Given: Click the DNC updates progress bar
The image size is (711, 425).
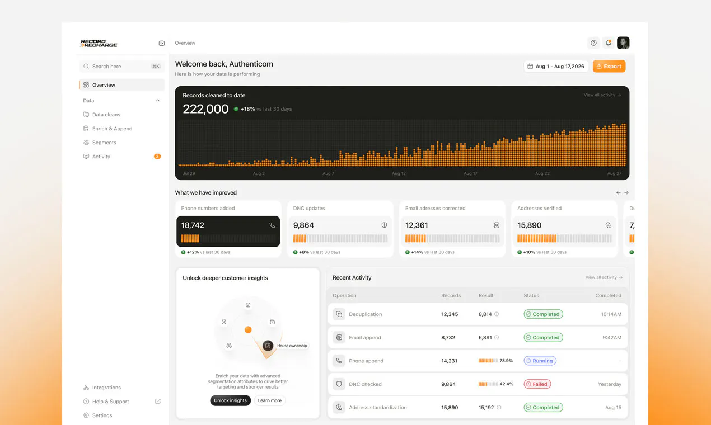Looking at the screenshot, I should [x=340, y=238].
